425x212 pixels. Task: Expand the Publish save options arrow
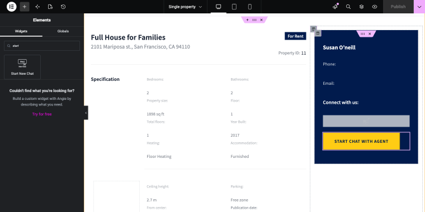click(419, 7)
